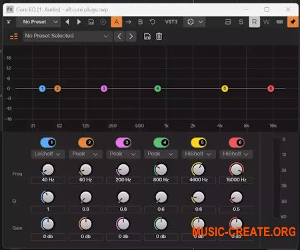Open the No Preset Selected dropdown
The image size is (300, 250).
pos(67,36)
